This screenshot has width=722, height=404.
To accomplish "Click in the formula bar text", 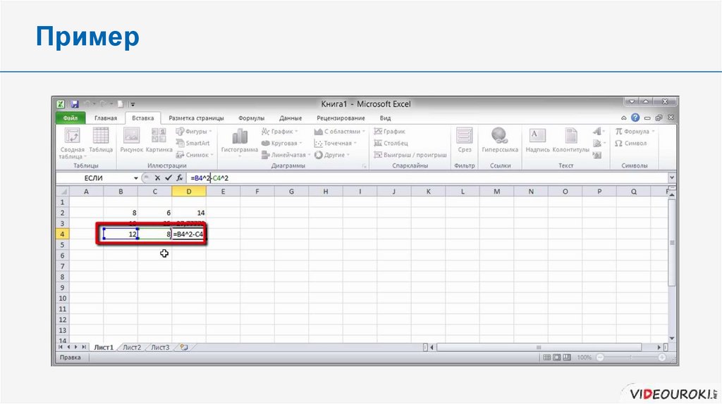I will [209, 178].
